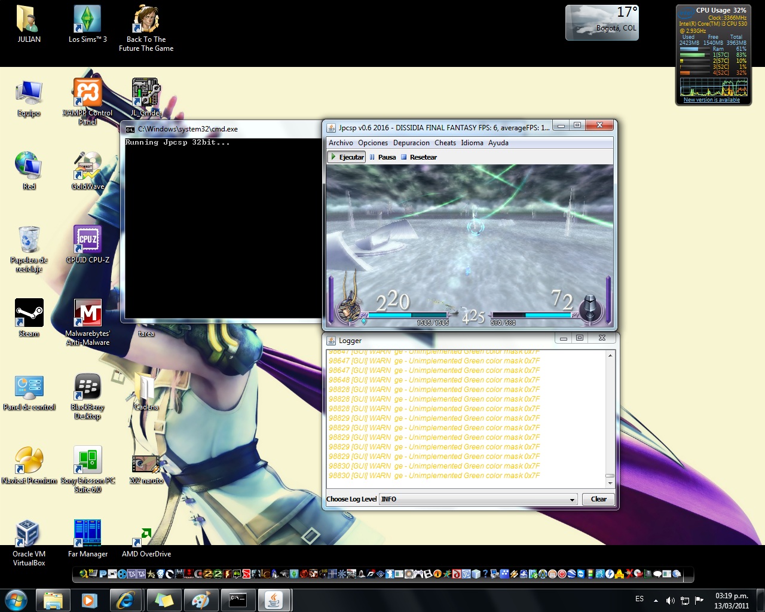Open the Opciones menu in Jpcsp
The width and height of the screenshot is (765, 612).
pos(373,143)
